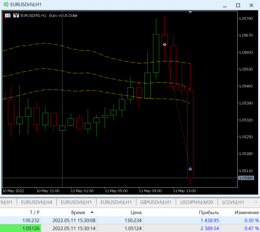Image resolution: width=260 pixels, height=232 pixels.
Task: Click the Прибыль column header
Action: click(x=209, y=212)
